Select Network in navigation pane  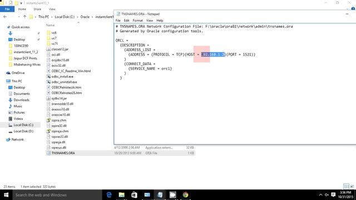(17, 139)
